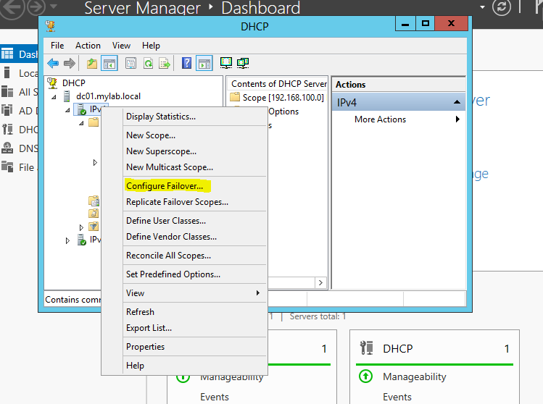Click Server Manager back navigation arrow
Image resolution: width=543 pixels, height=404 pixels.
point(12,8)
